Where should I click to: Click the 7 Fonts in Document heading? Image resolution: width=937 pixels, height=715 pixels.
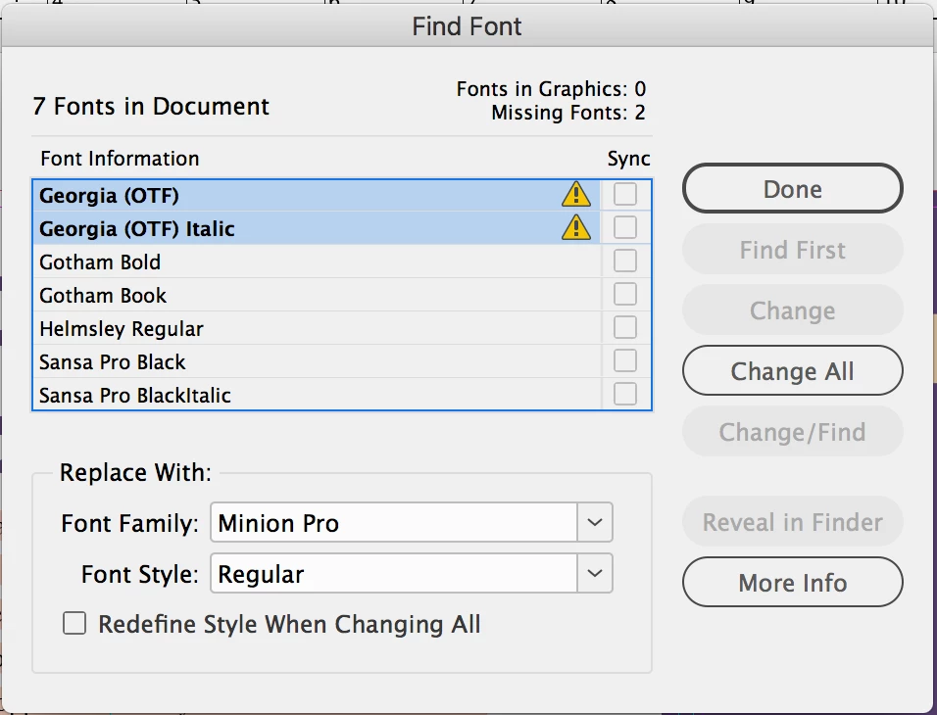(151, 107)
